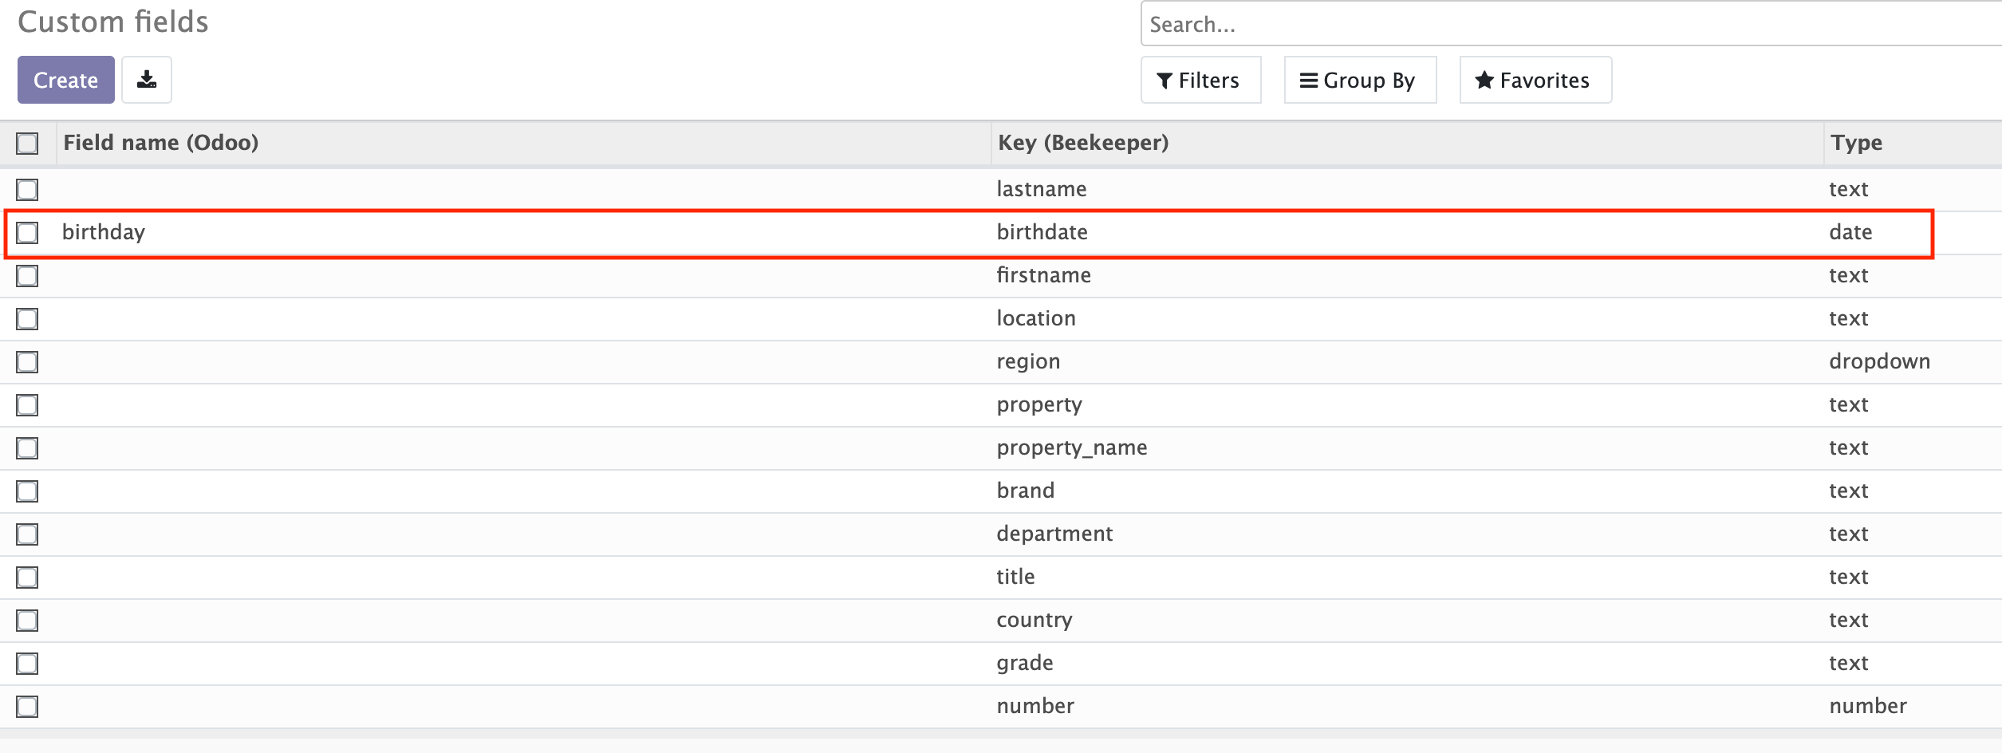This screenshot has width=2002, height=753.
Task: Open the Favorites dropdown
Action: (x=1535, y=80)
